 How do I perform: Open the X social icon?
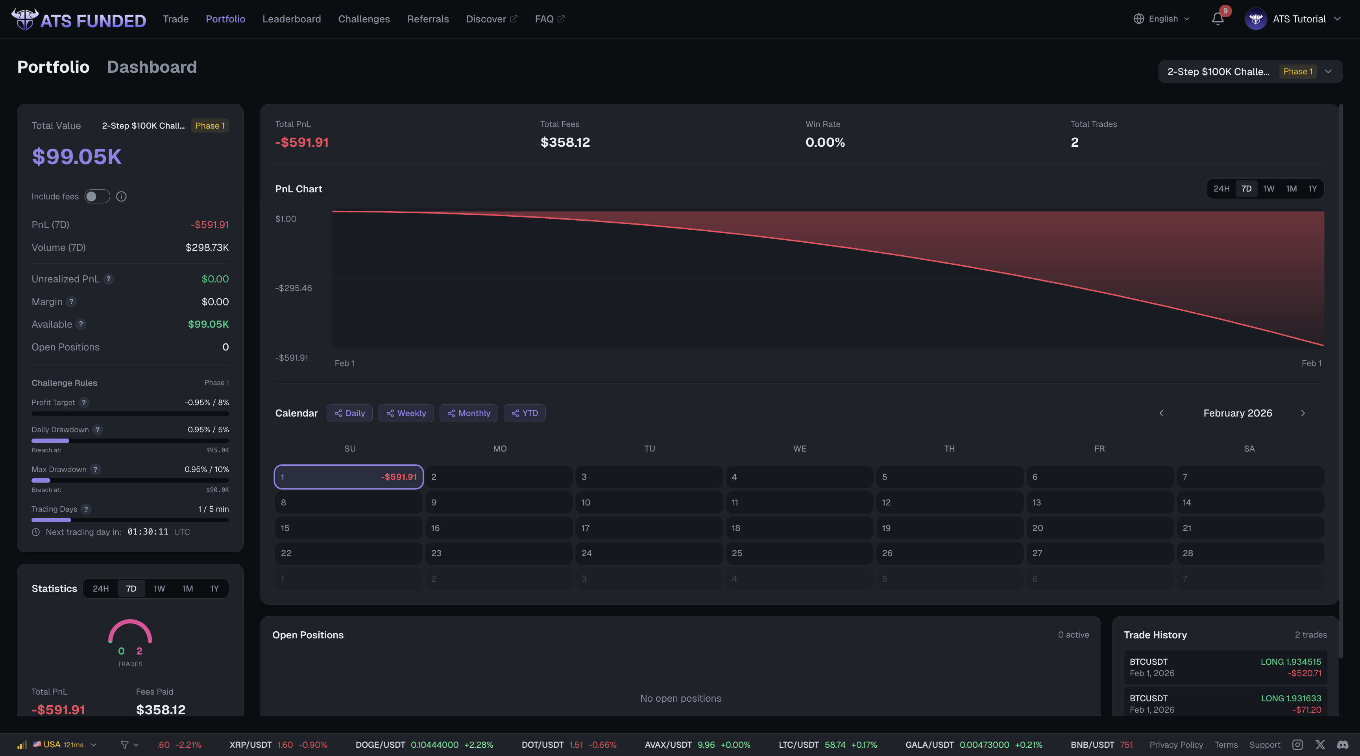[1320, 744]
